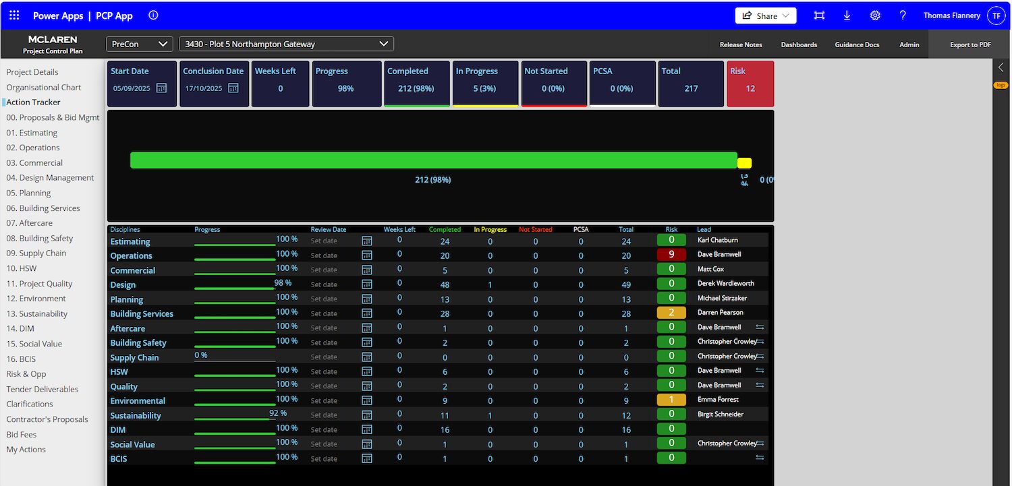The width and height of the screenshot is (1012, 486).
Task: Open calendar icon in Operations row
Action: [x=367, y=255]
